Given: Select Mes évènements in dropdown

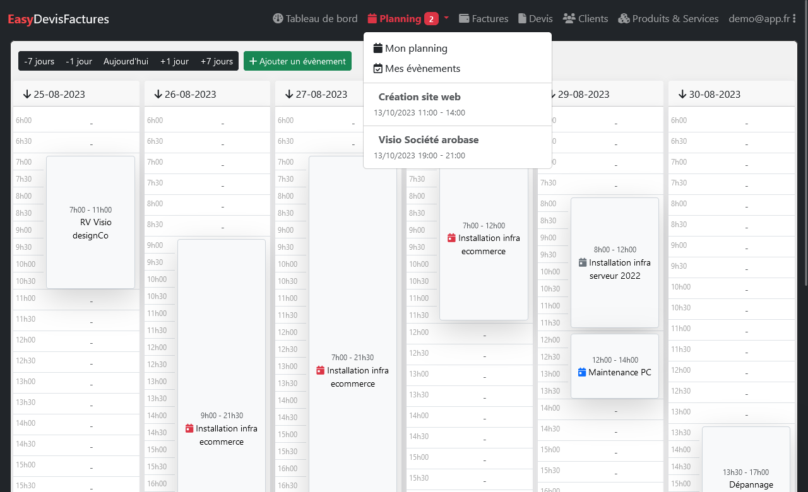Looking at the screenshot, I should (x=458, y=68).
